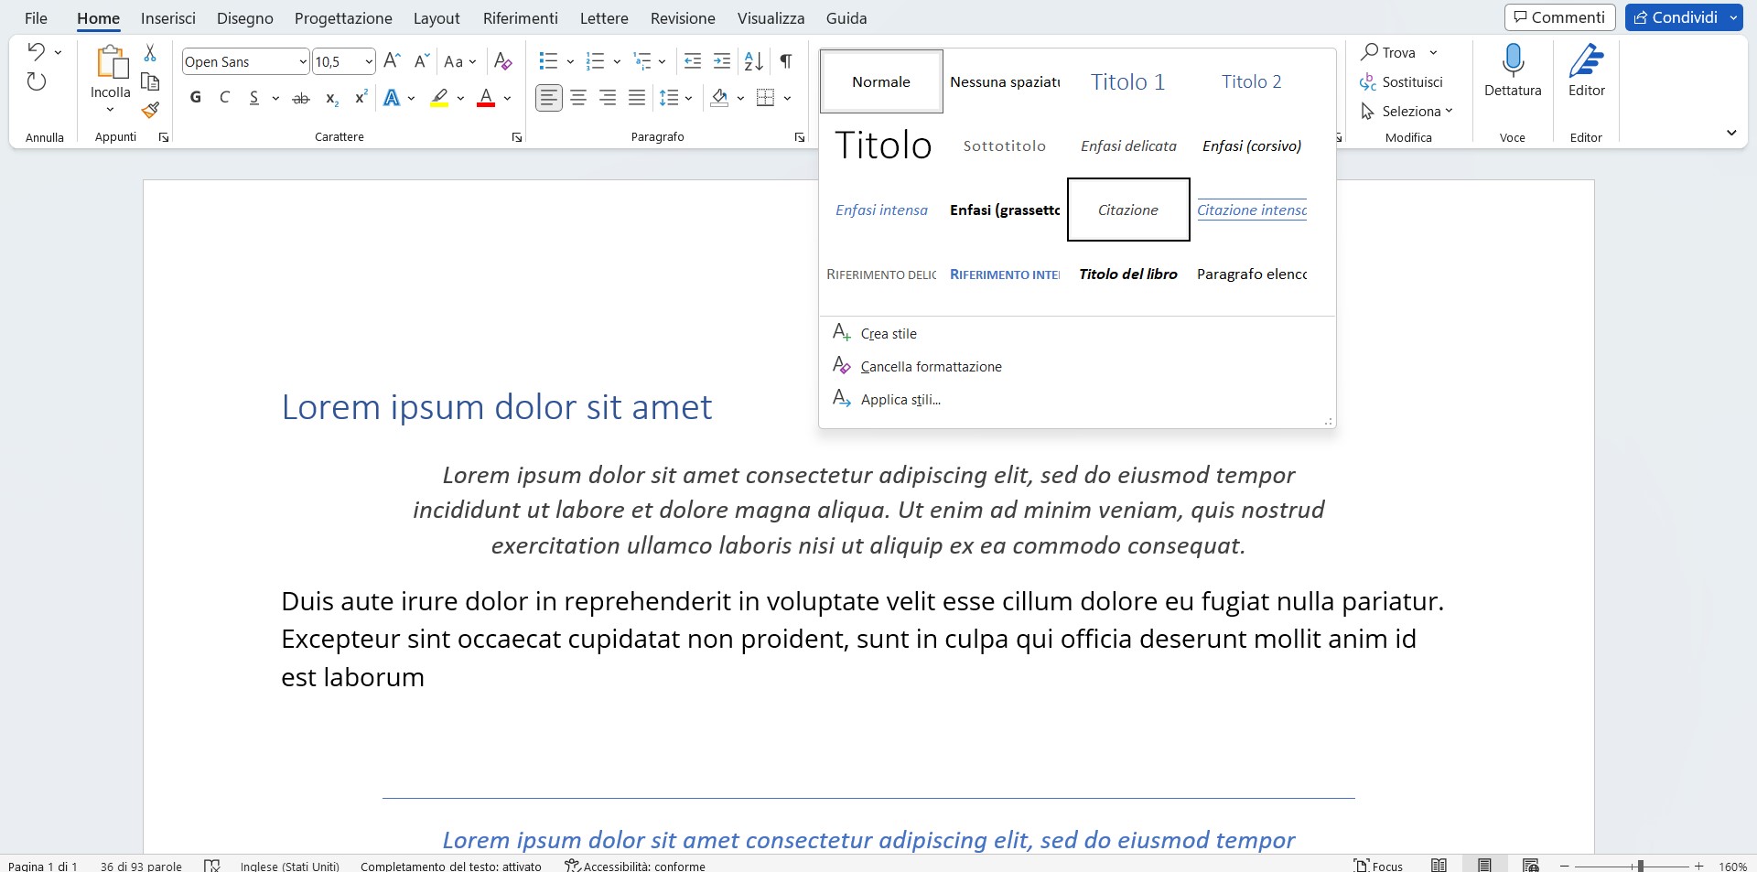Screen dimensions: 1757x872
Task: Adjust the zoom slider
Action: tap(1641, 866)
